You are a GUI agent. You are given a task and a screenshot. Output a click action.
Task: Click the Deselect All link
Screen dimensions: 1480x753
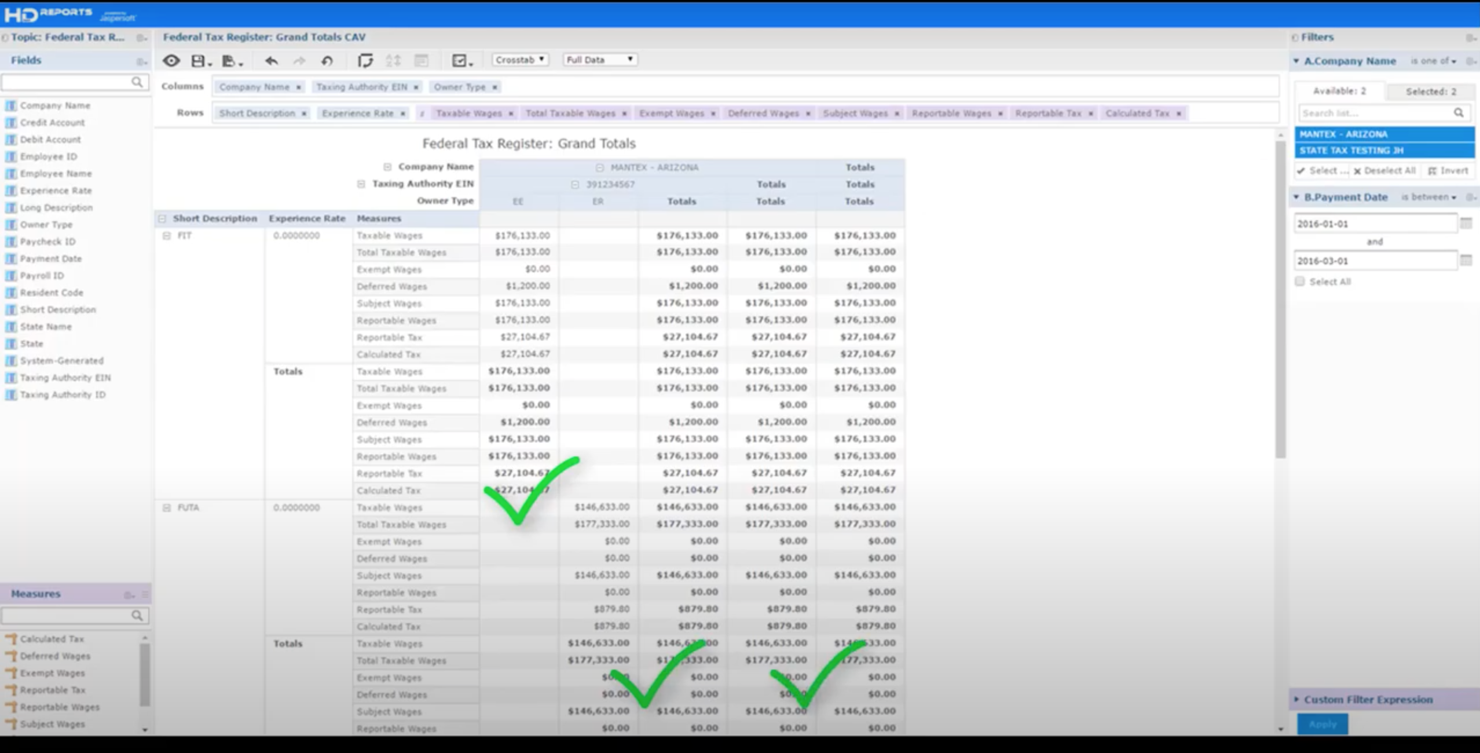click(x=1384, y=171)
